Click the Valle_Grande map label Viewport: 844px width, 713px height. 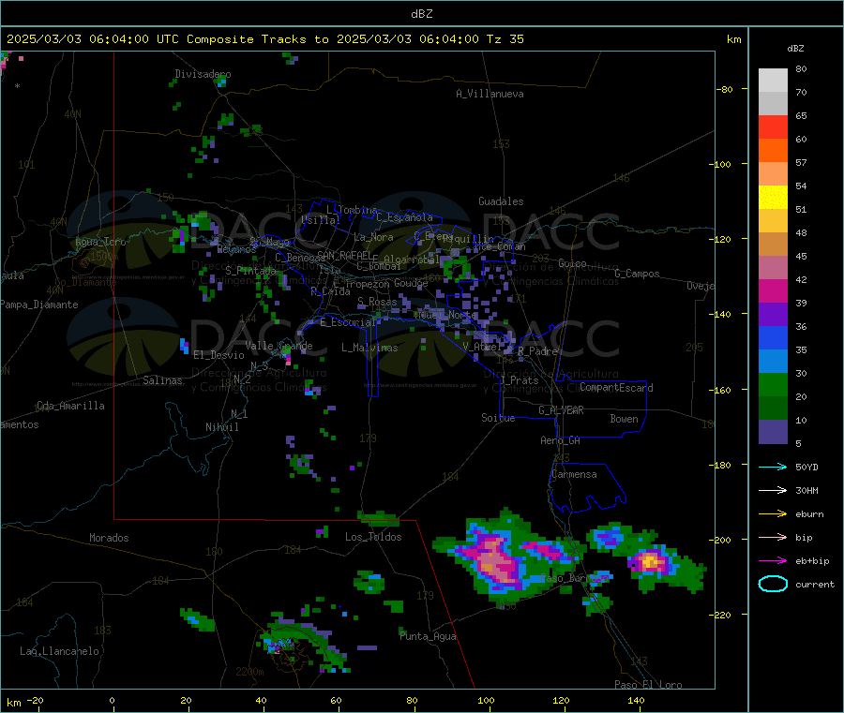coord(279,346)
